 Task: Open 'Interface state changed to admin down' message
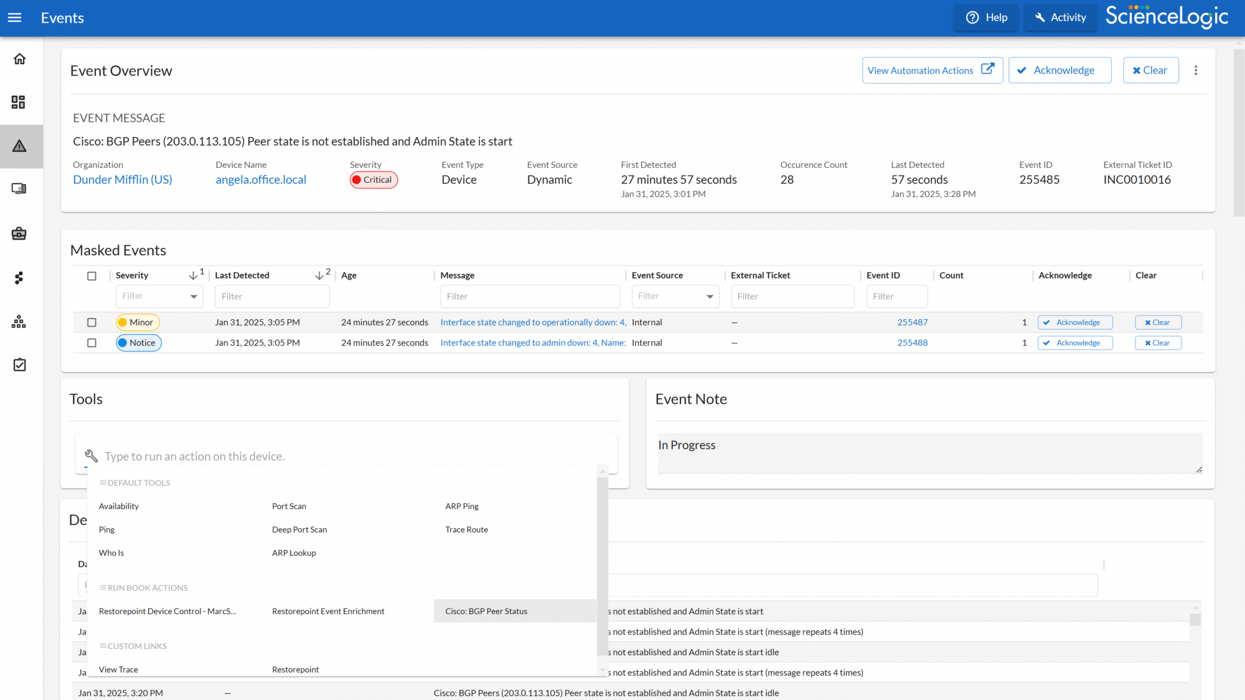[533, 343]
